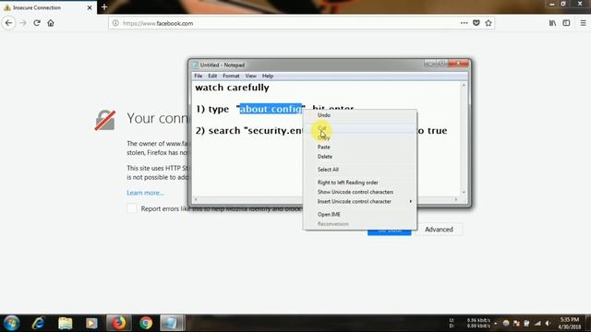Show hidden tray icons arrow
The image size is (591, 332).
(x=496, y=324)
